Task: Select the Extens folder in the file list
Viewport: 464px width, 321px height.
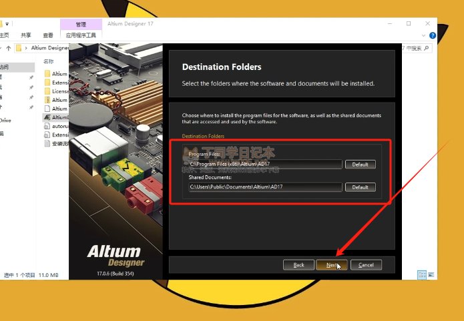Action: click(56, 83)
